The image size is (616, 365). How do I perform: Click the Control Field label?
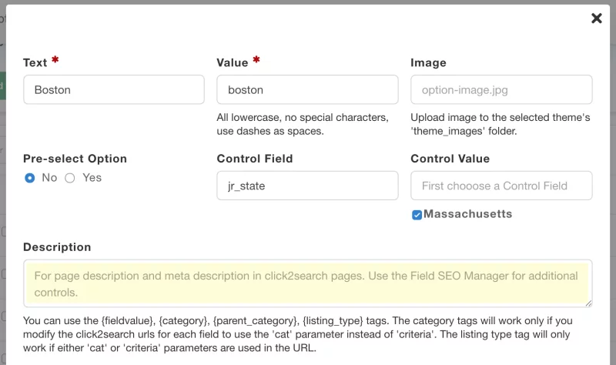tap(255, 159)
